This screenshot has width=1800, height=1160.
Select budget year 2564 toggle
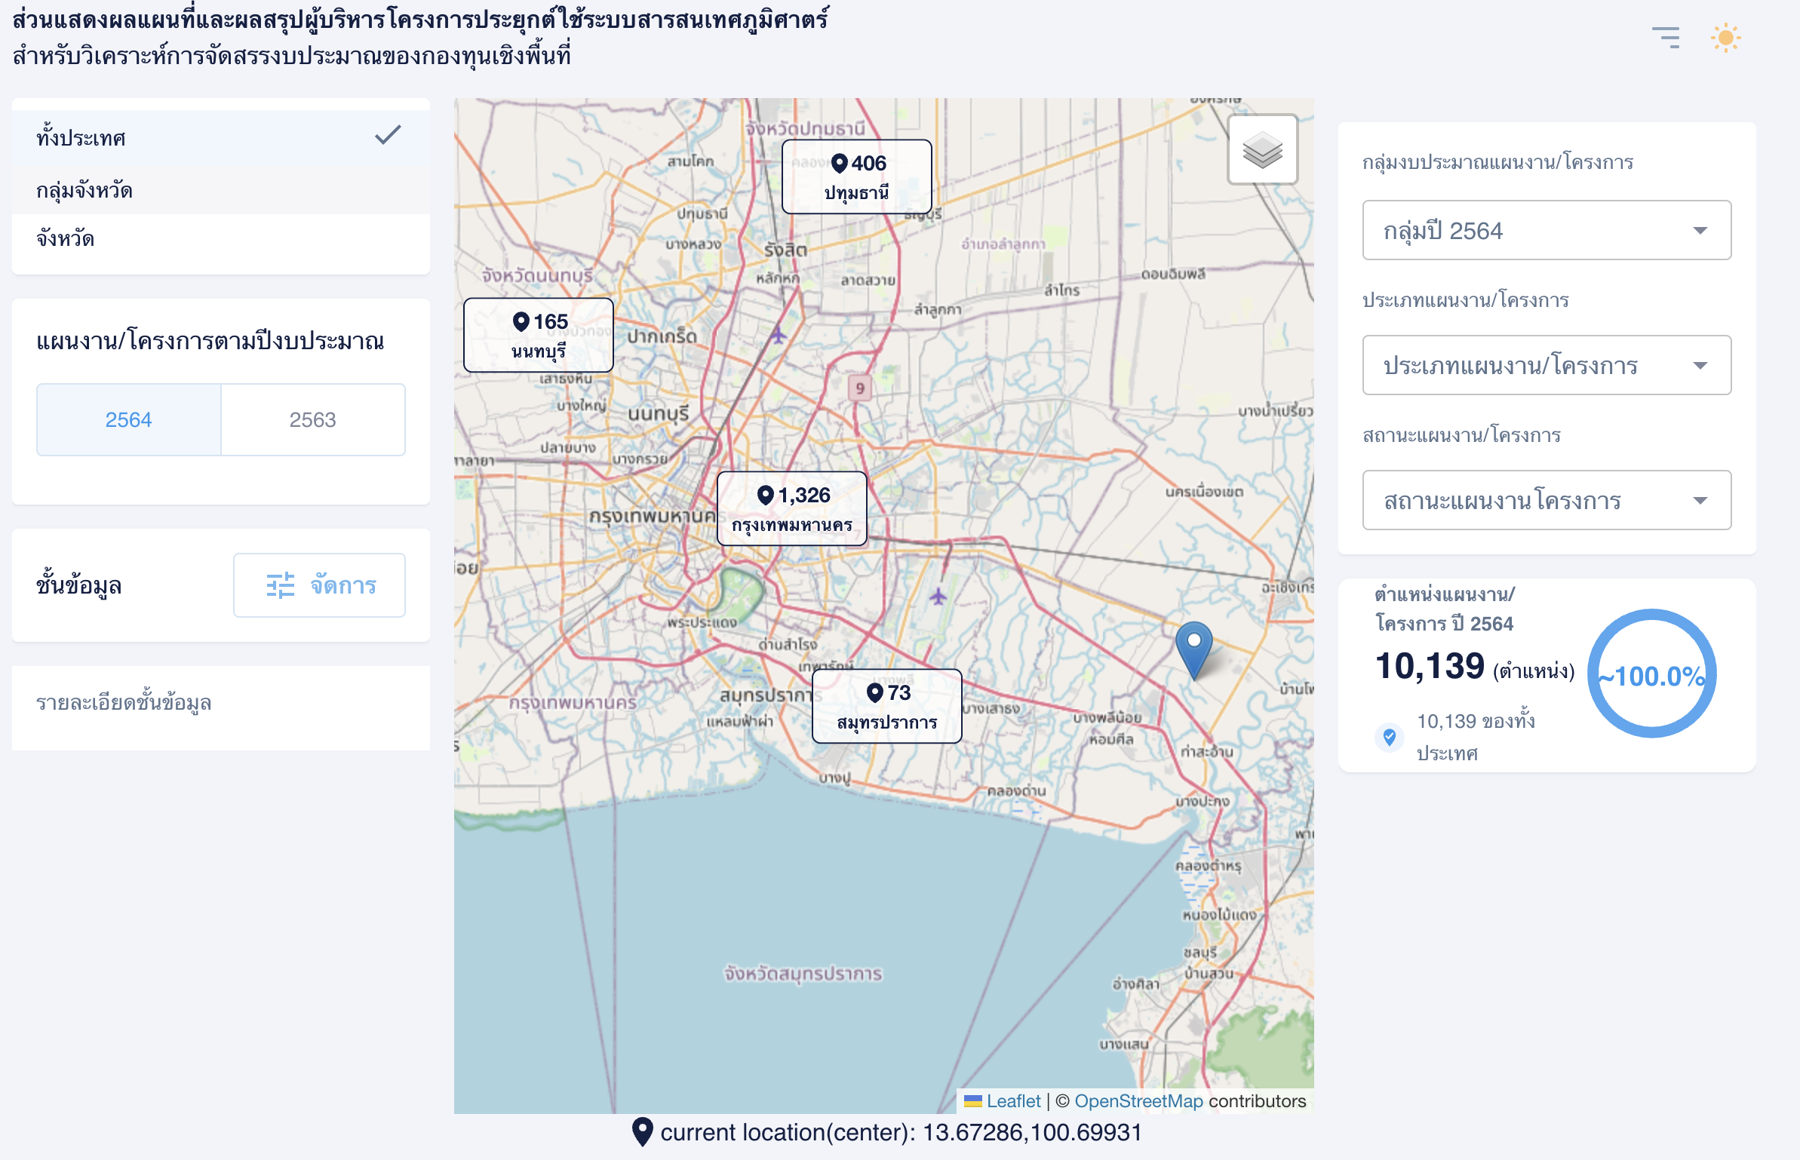(x=129, y=419)
